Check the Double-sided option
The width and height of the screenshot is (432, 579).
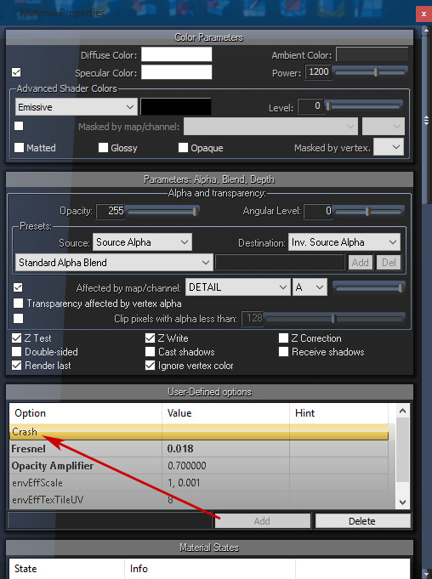(17, 351)
